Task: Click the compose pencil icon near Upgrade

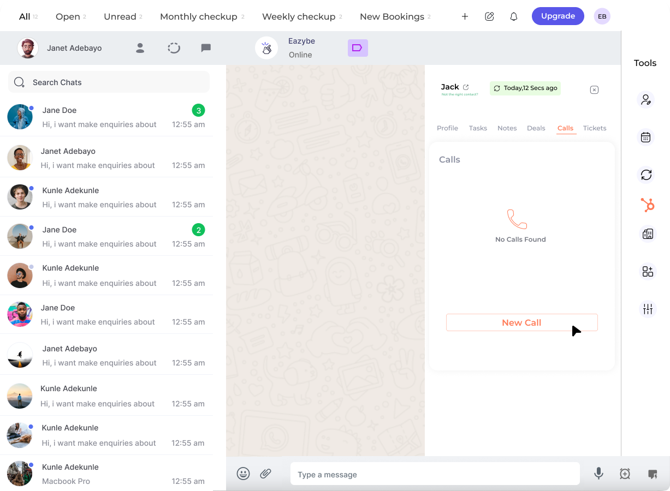Action: (489, 16)
